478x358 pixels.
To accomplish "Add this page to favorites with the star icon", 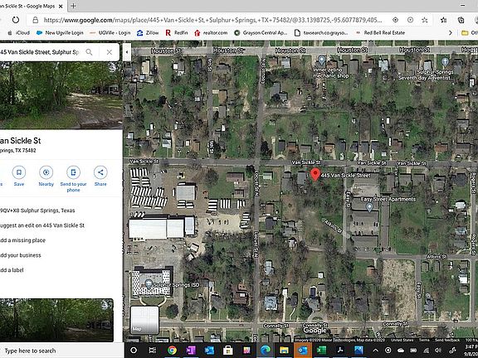I will tap(424, 20).
